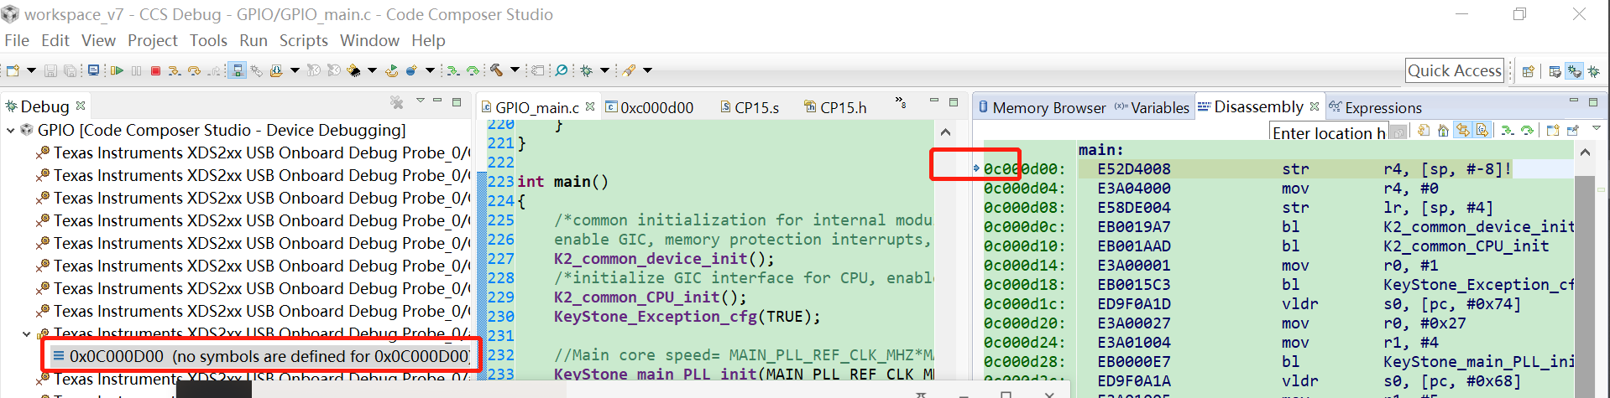The image size is (1610, 398).
Task: Click the Save toolbar icon
Action: coord(50,70)
